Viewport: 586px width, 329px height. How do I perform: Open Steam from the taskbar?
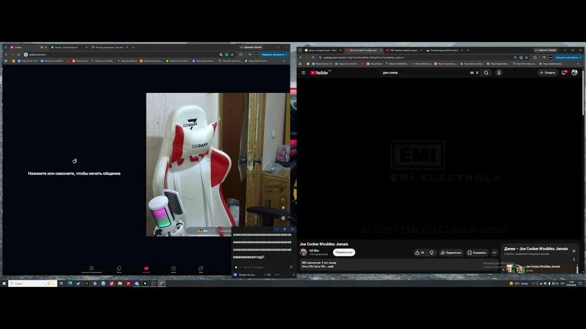(x=78, y=283)
